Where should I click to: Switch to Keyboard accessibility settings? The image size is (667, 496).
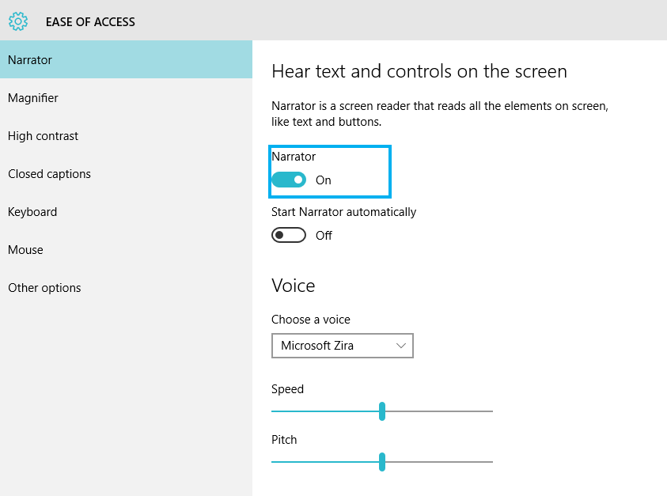(x=126, y=211)
